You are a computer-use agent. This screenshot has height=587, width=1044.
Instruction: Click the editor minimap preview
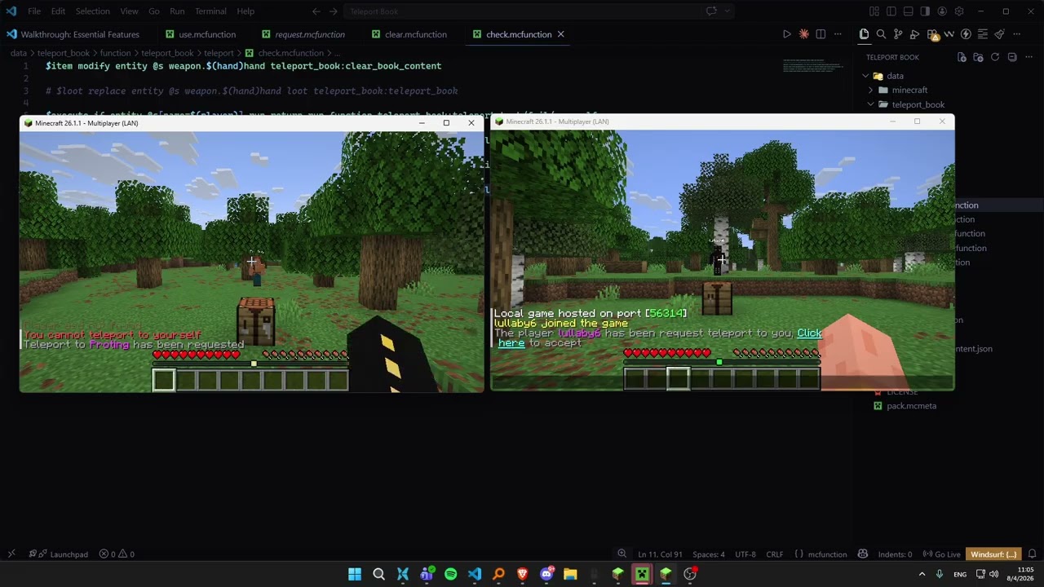(x=813, y=65)
